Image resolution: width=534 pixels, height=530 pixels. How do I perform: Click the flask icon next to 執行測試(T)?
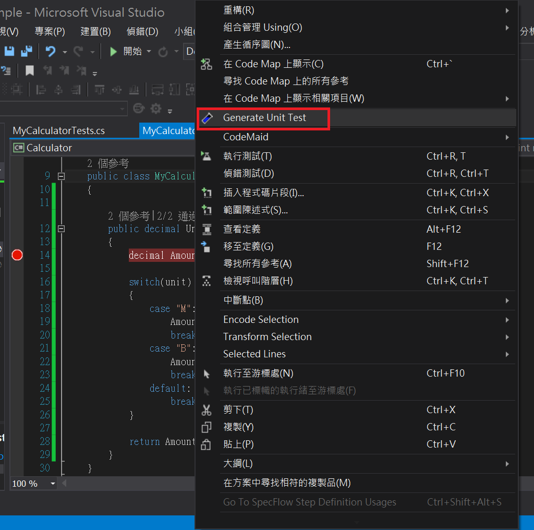pyautogui.click(x=206, y=156)
